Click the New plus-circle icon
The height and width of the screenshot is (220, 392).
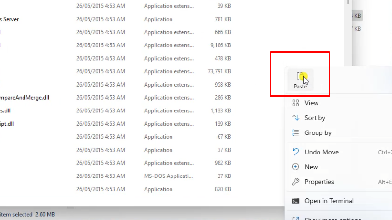pyautogui.click(x=295, y=167)
